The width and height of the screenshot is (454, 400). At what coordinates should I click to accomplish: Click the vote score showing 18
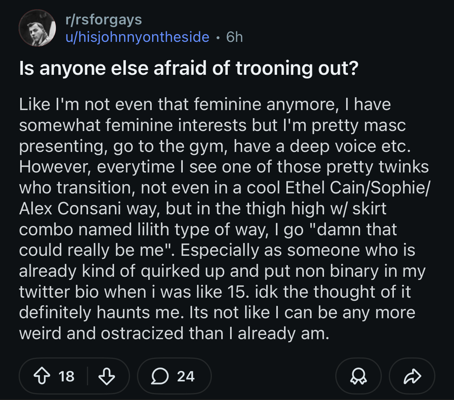(66, 376)
